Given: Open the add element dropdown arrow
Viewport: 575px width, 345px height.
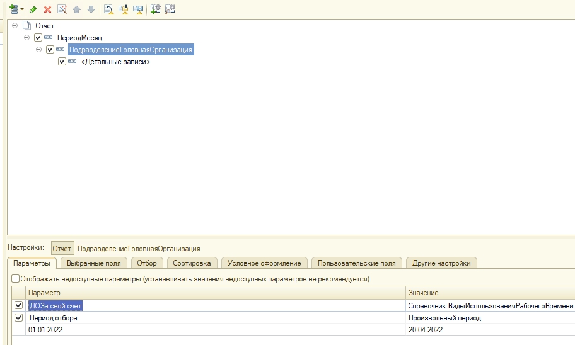Looking at the screenshot, I should (22, 9).
